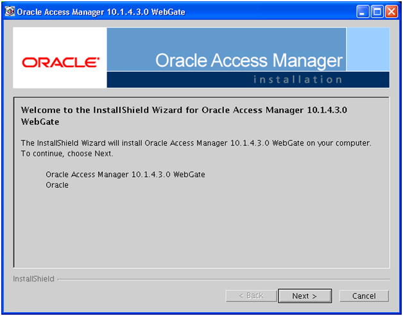Click the 'Oracle Access Manager' banner title
This screenshot has width=403, height=316.
[249, 61]
